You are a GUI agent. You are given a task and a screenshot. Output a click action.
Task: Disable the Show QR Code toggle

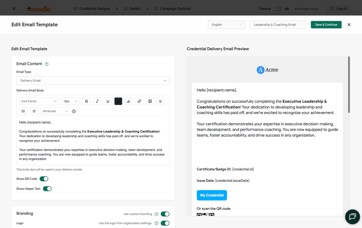44,179
